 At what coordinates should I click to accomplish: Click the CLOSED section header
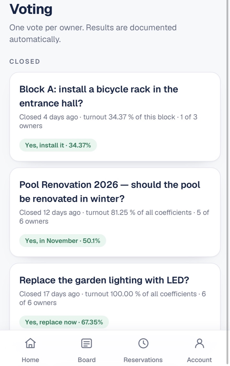25,61
